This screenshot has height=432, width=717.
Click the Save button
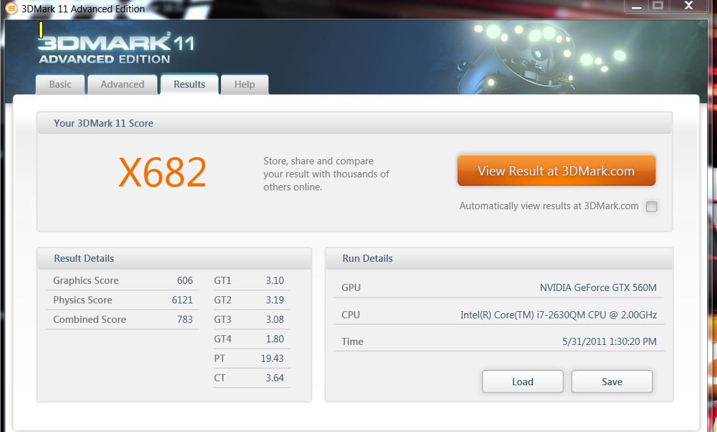tap(612, 382)
